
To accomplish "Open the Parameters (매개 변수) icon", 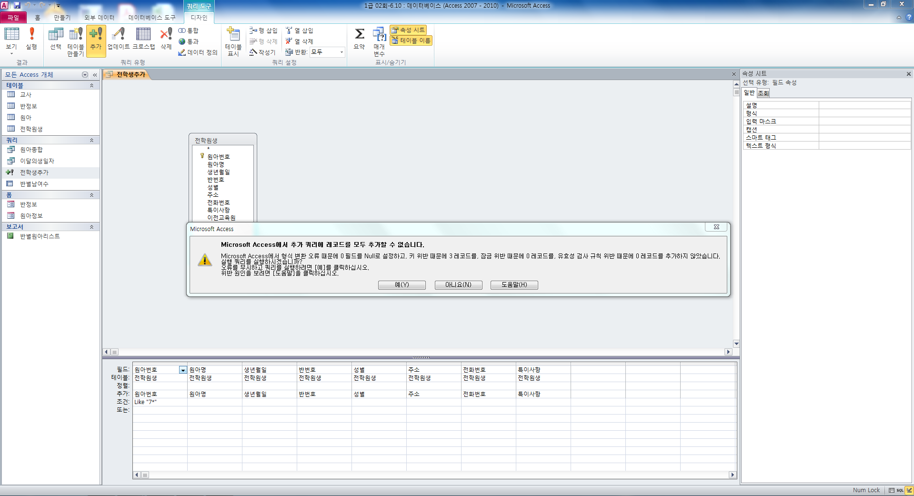I will click(379, 41).
